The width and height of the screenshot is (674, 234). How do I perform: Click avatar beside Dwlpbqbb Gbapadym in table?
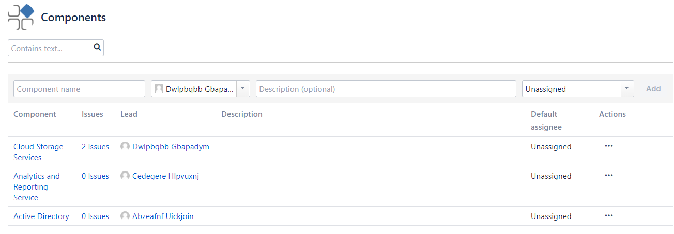[x=125, y=147]
